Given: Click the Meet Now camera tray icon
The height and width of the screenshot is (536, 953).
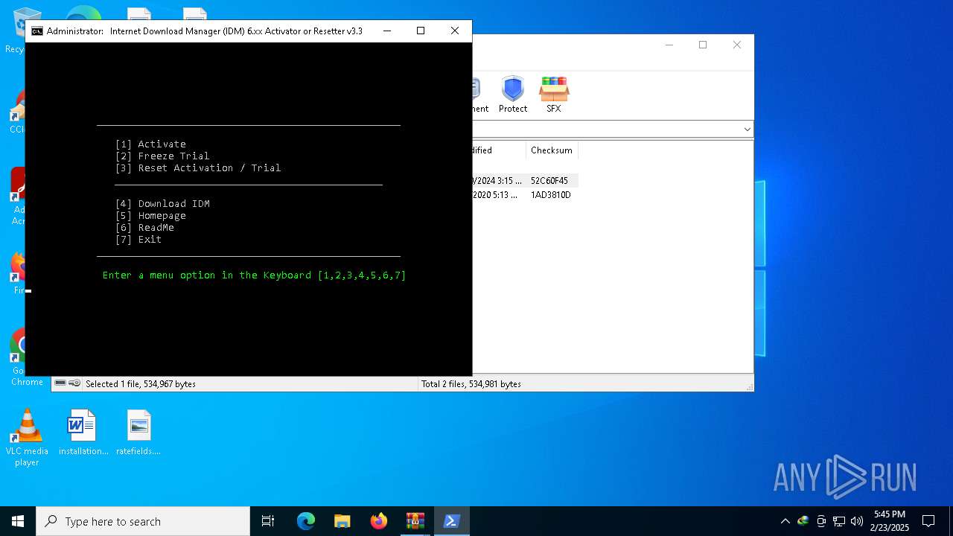Looking at the screenshot, I should (821, 521).
